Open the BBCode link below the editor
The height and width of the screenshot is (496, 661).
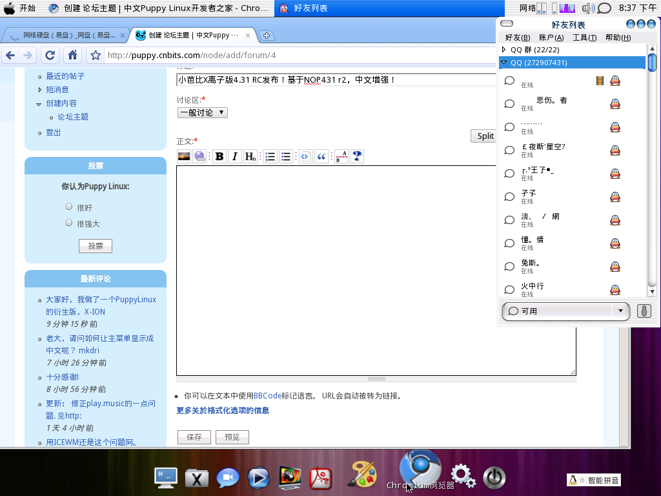coord(267,396)
